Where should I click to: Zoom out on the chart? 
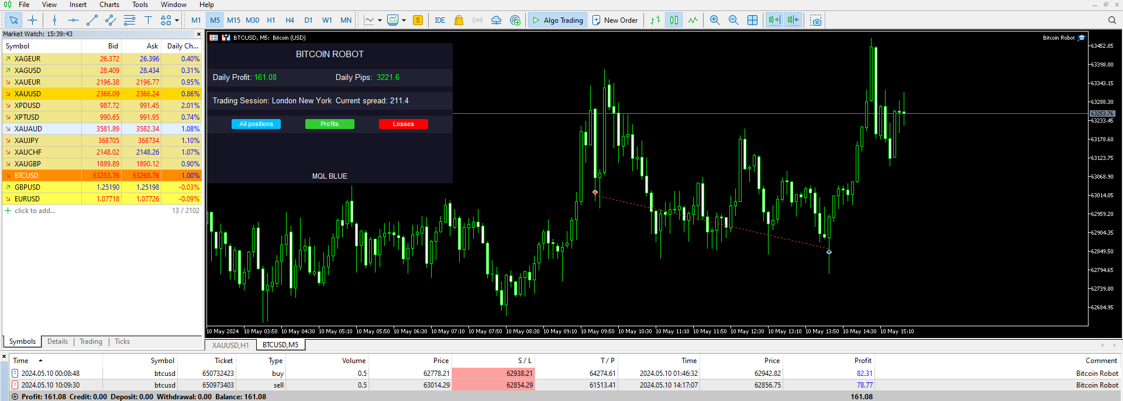[733, 20]
